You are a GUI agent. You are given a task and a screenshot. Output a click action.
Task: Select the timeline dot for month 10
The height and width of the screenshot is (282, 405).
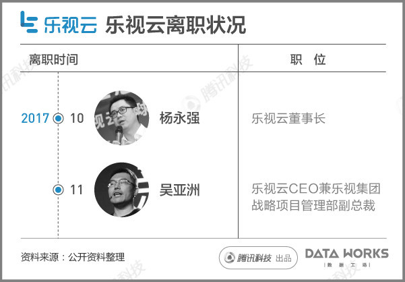coord(59,119)
